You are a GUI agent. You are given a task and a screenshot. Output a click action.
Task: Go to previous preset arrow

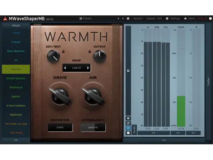(118, 18)
